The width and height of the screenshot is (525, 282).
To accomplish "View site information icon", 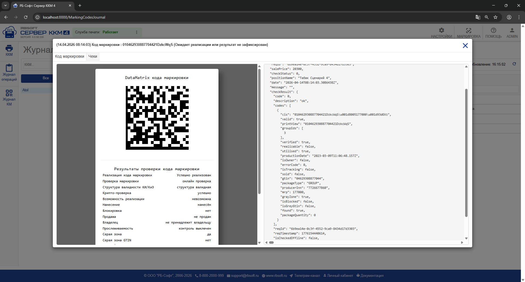I will click(x=37, y=17).
